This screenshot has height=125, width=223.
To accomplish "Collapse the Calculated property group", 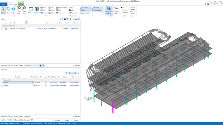I will (x=2, y=80).
